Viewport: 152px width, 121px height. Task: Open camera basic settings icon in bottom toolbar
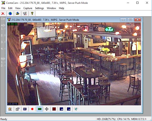[x=10, y=109]
